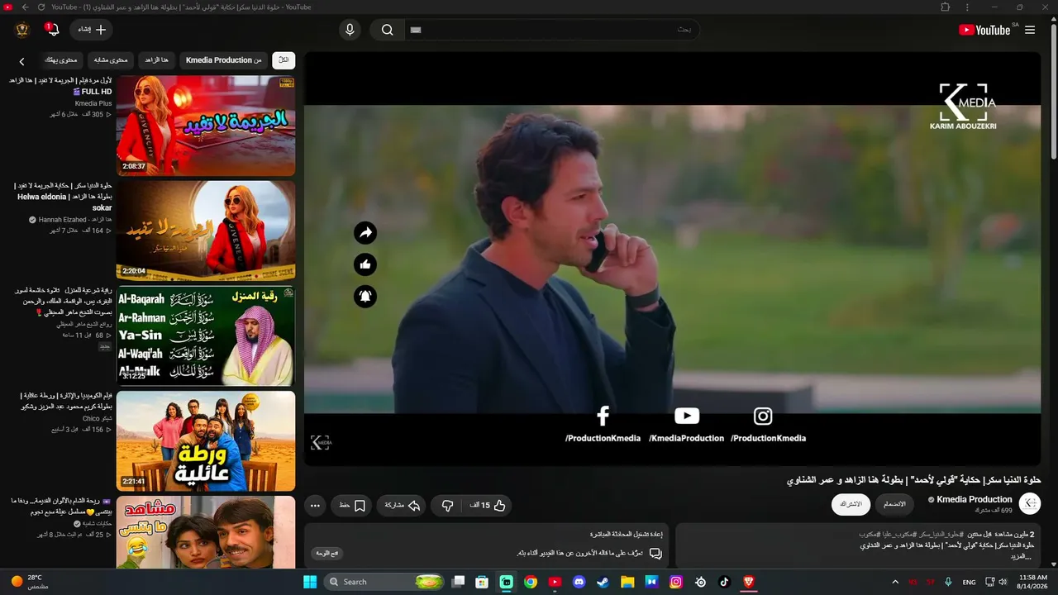Dislike the video with thumbs-down button
This screenshot has height=595, width=1058.
click(x=447, y=505)
